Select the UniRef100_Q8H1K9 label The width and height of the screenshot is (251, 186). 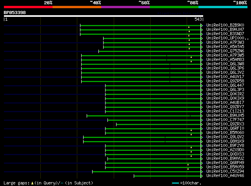coord(225,141)
